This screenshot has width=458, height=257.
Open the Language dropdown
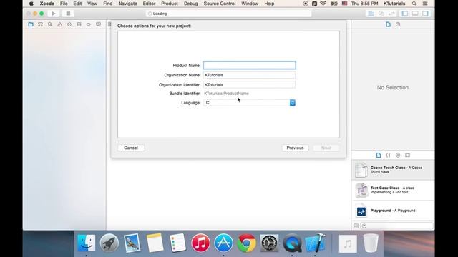(250, 103)
